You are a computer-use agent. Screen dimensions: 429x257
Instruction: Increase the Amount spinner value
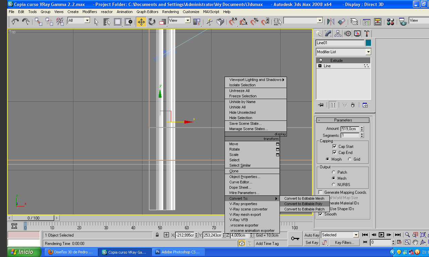362,127
